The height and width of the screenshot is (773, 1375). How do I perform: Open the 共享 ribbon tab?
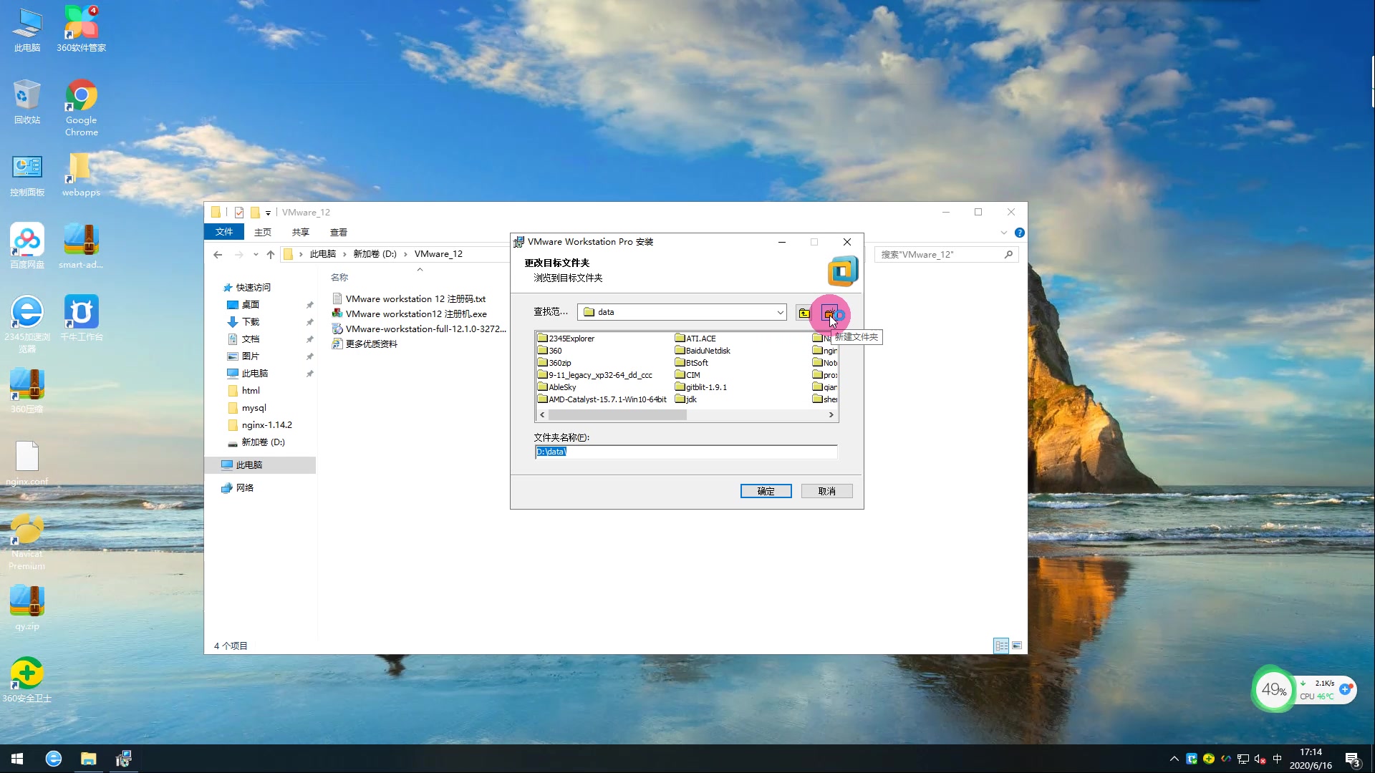[301, 232]
